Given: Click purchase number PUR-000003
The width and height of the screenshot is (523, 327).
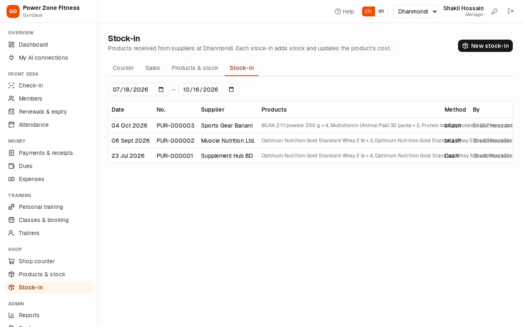Looking at the screenshot, I should (x=175, y=125).
